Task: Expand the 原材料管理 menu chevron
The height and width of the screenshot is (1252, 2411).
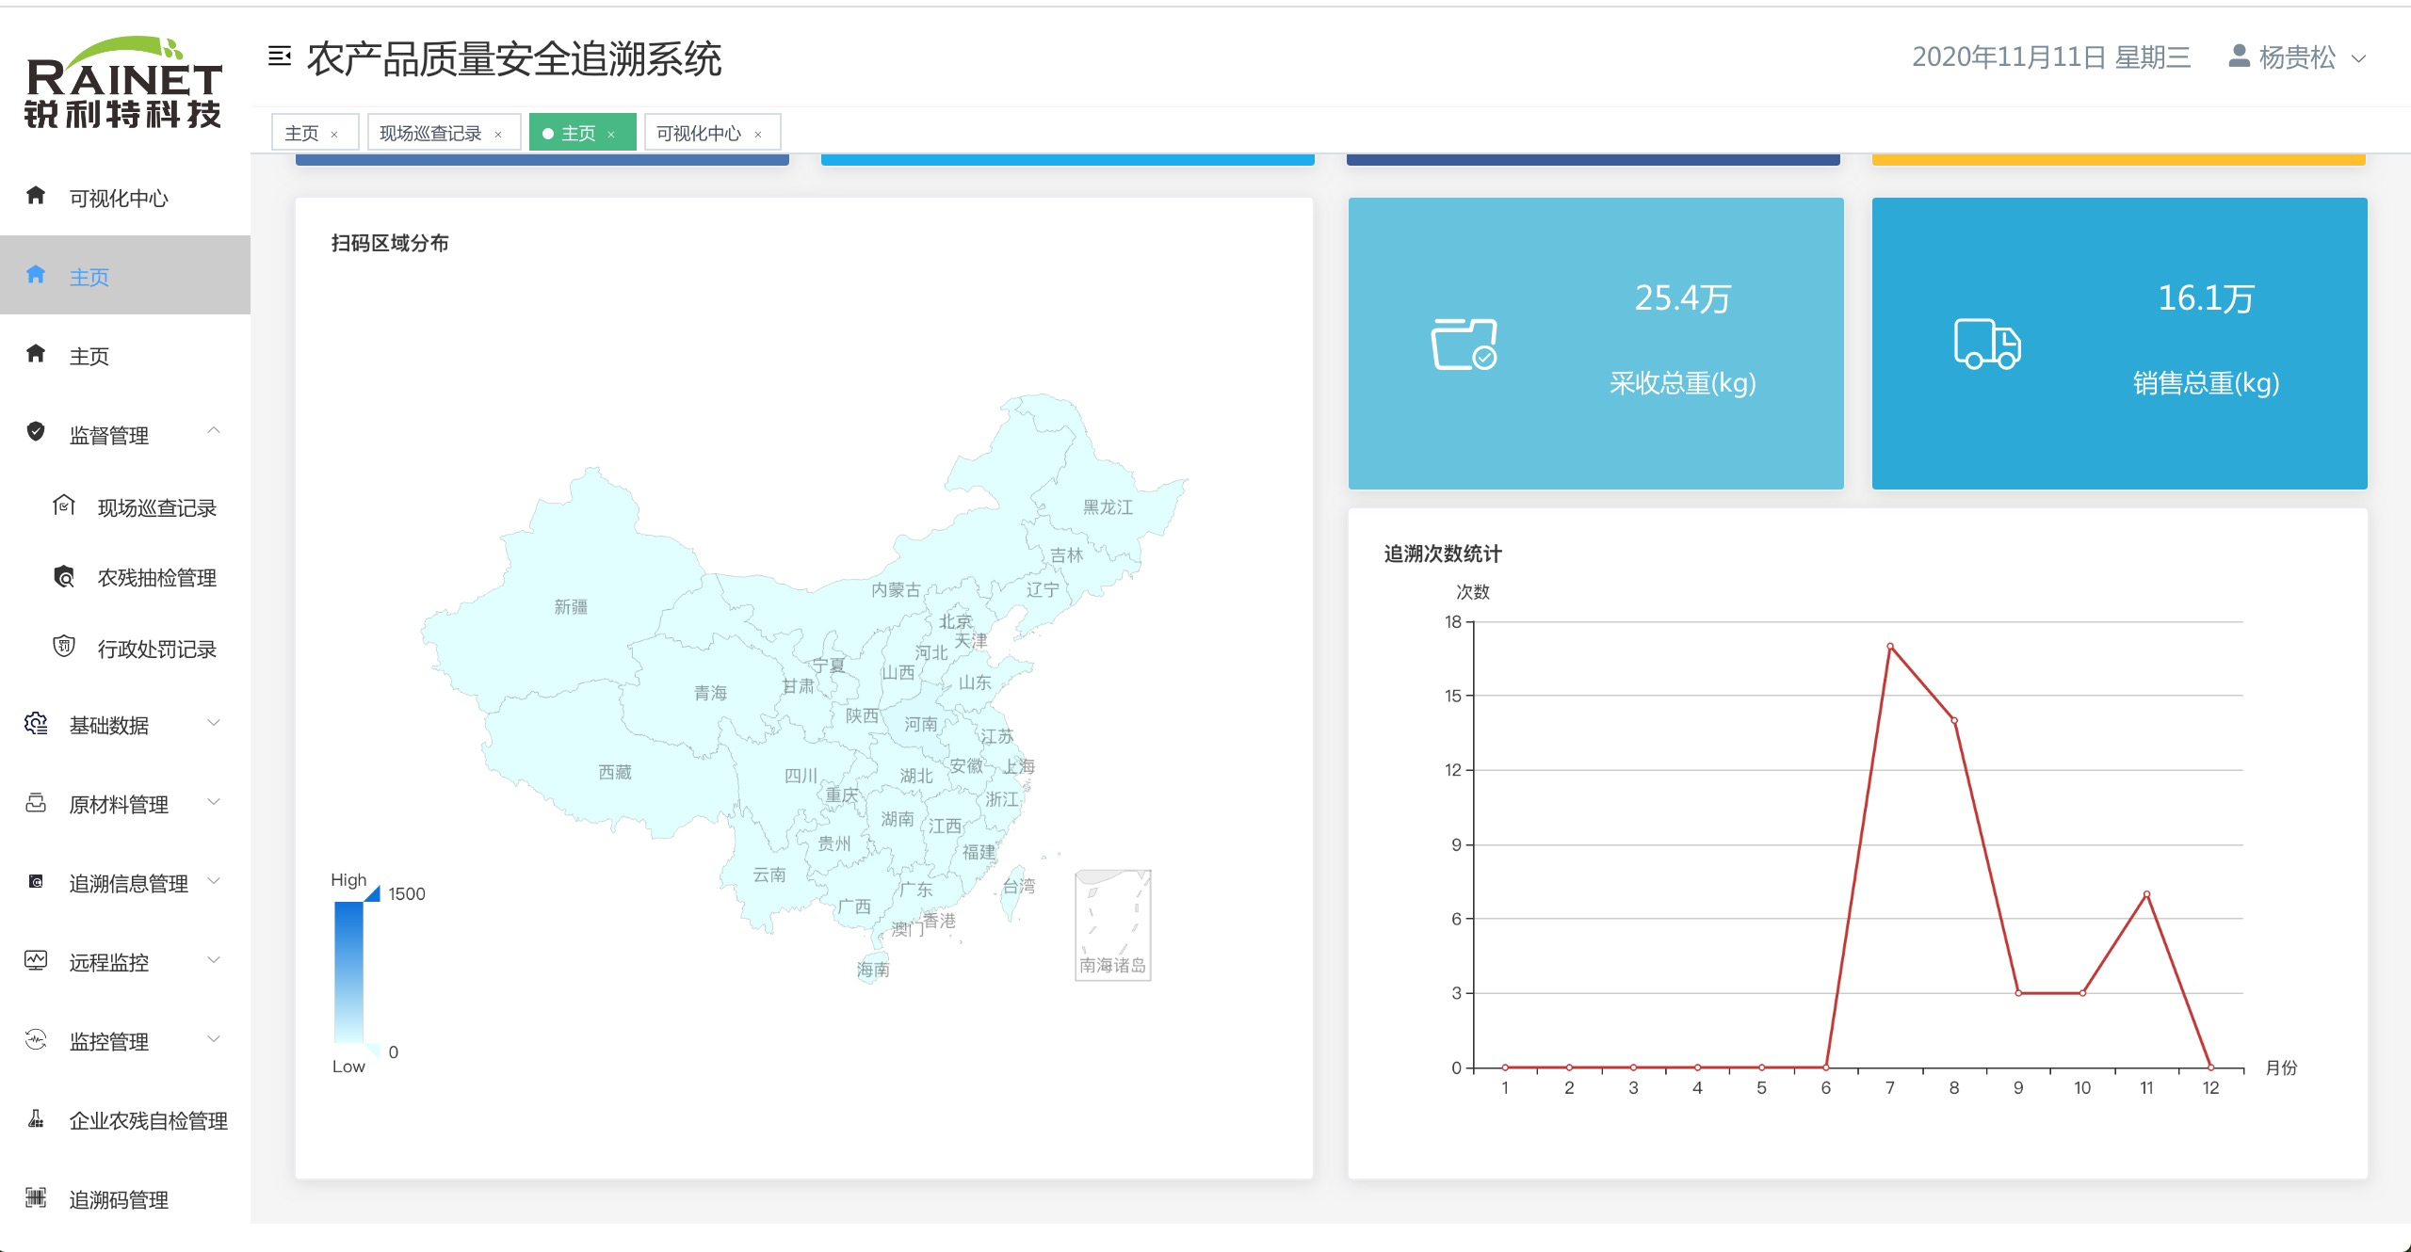Action: coord(214,802)
